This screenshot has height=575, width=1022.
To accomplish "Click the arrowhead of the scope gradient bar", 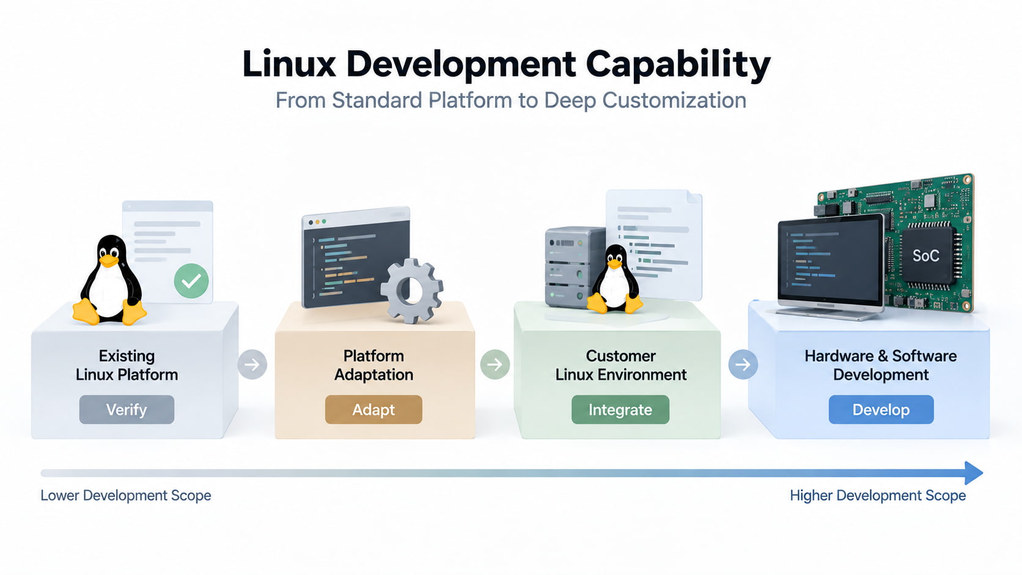I will click(x=973, y=473).
